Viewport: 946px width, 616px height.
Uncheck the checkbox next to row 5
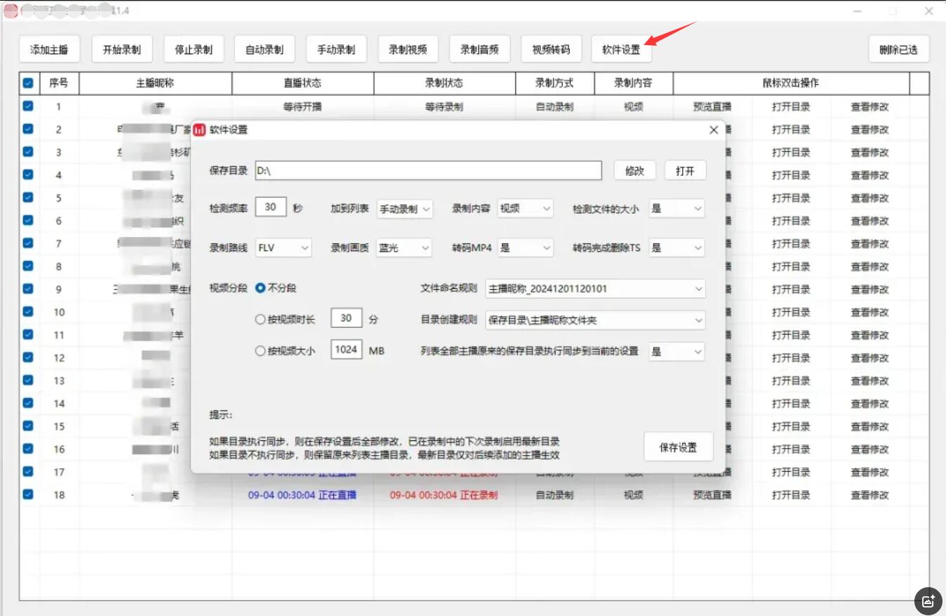click(x=27, y=198)
